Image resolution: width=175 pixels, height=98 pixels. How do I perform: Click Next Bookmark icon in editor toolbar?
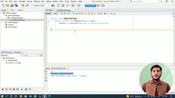tap(92, 14)
